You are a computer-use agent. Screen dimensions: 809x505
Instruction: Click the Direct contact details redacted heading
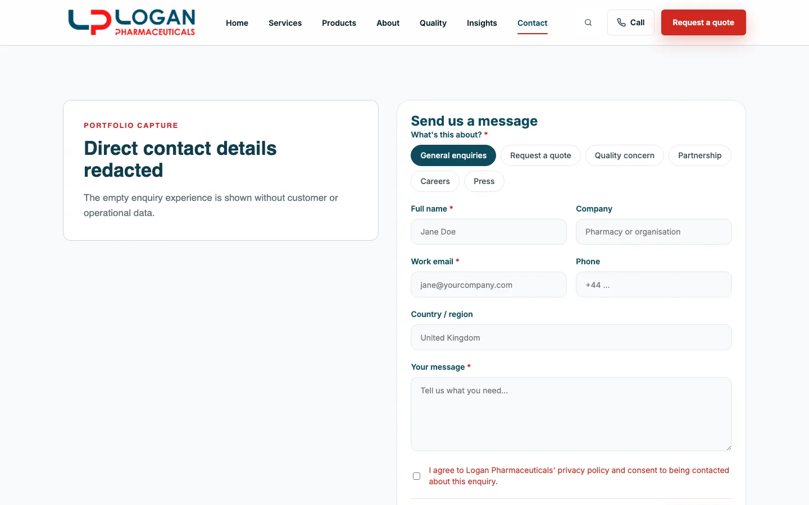180,159
